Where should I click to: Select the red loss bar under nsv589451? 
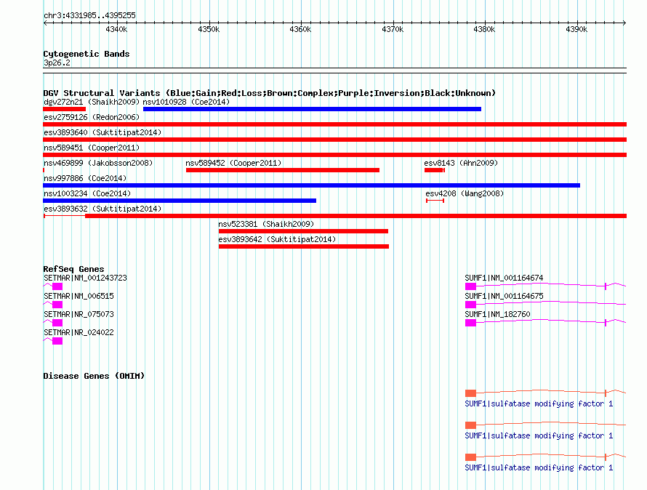(334, 155)
